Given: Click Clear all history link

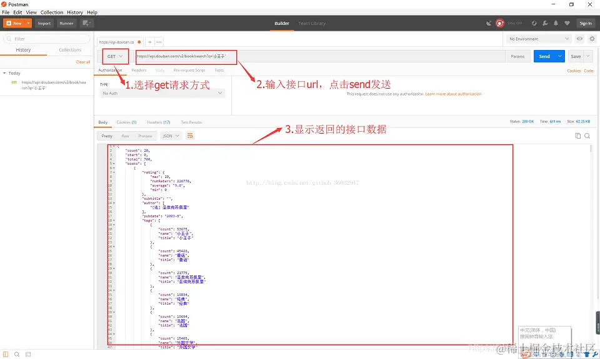Looking at the screenshot, I should coord(83,62).
